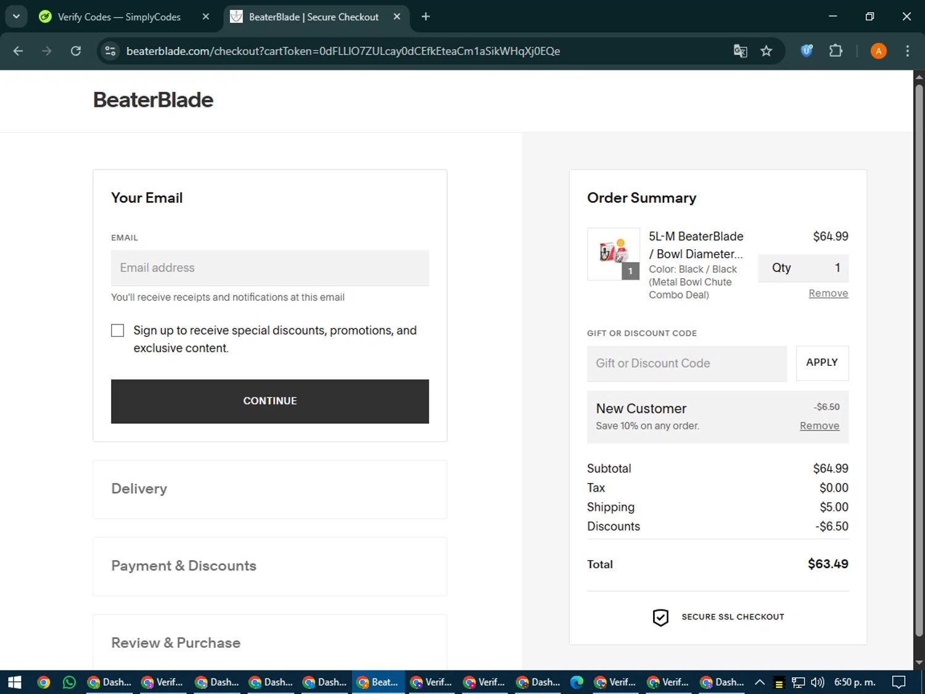Click the 6:50 p. m. clock

[855, 682]
